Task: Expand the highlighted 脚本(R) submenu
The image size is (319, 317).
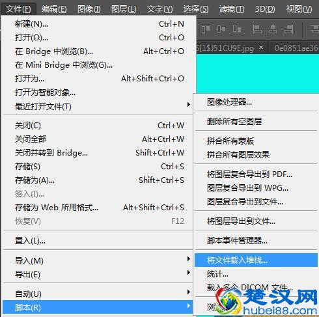Action: pos(98,307)
